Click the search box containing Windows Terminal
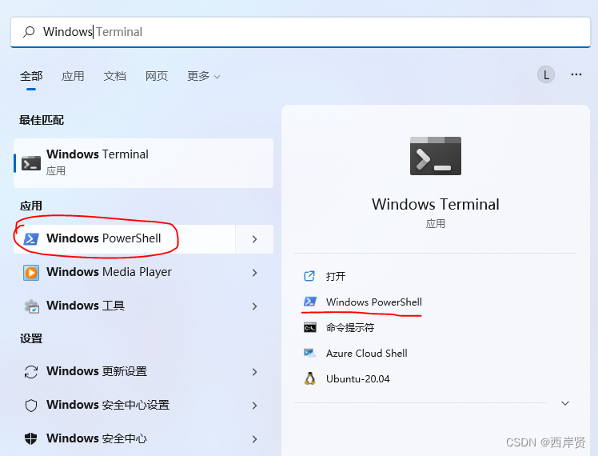Screen dimensions: 598x456 [301, 32]
